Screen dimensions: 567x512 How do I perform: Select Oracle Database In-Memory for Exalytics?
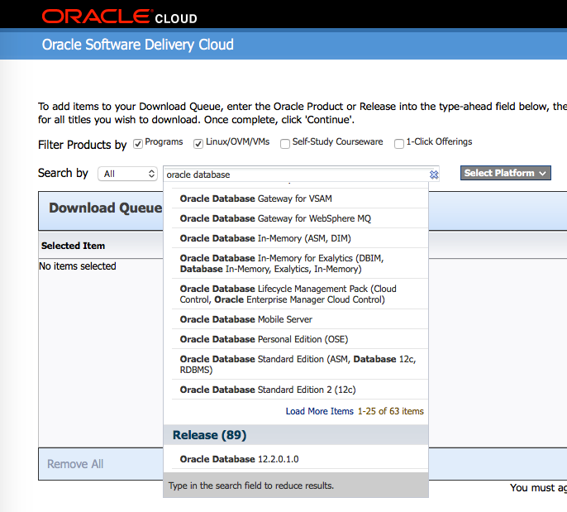coord(299,263)
